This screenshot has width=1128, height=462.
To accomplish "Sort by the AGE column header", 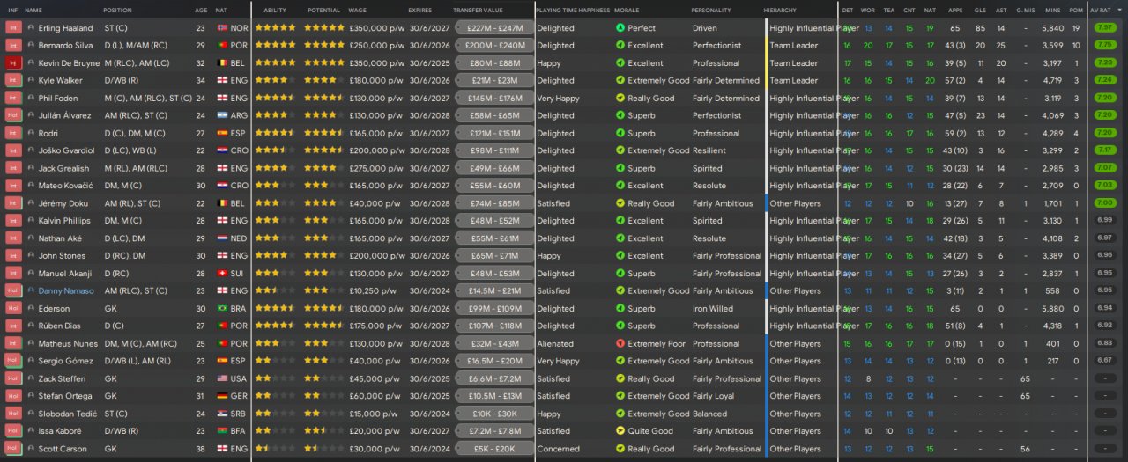I will tap(201, 10).
